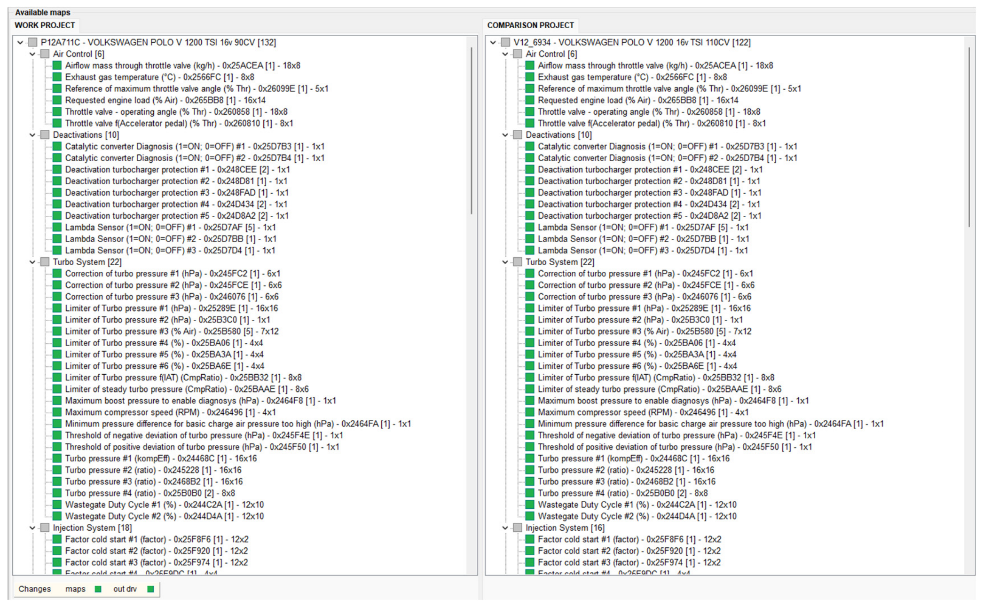Click green icon of comparison Wastegate Duty Cycle #2
The image size is (983, 607).
(x=530, y=516)
